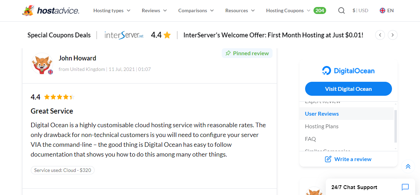Go to next coupon deal arrow
Viewport: 420px width, 195px height.
click(393, 35)
